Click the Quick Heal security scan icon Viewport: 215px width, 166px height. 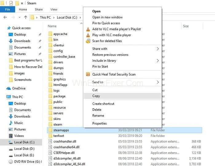coord(88,74)
